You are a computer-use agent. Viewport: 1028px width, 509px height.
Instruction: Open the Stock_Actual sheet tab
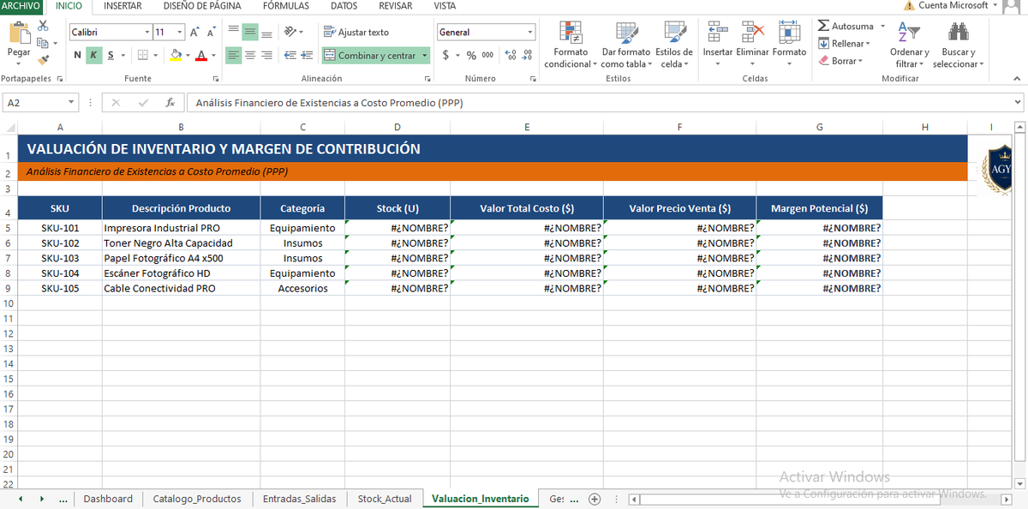coord(385,499)
